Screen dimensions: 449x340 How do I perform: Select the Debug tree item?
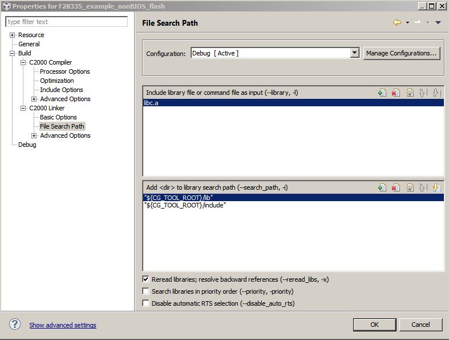coord(27,145)
